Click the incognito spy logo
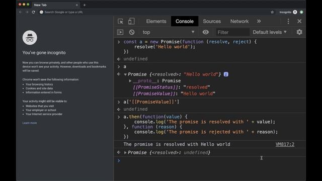Image resolution: width=322 pixels, height=181 pixels. pyautogui.click(x=30, y=38)
